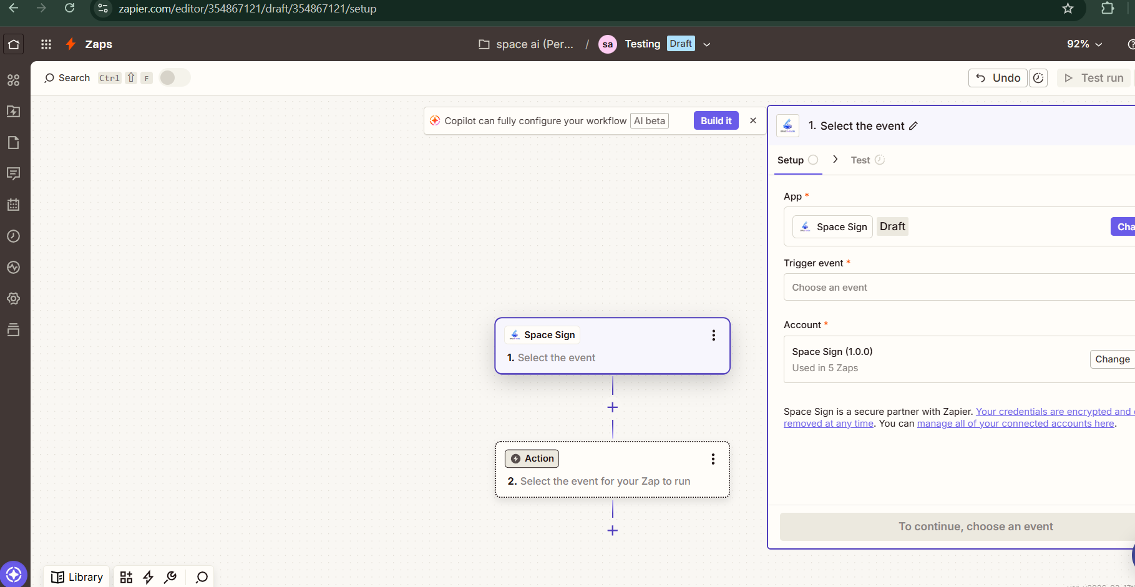The height and width of the screenshot is (587, 1135).
Task: Bookmark this page with the star icon
Action: (x=1068, y=9)
